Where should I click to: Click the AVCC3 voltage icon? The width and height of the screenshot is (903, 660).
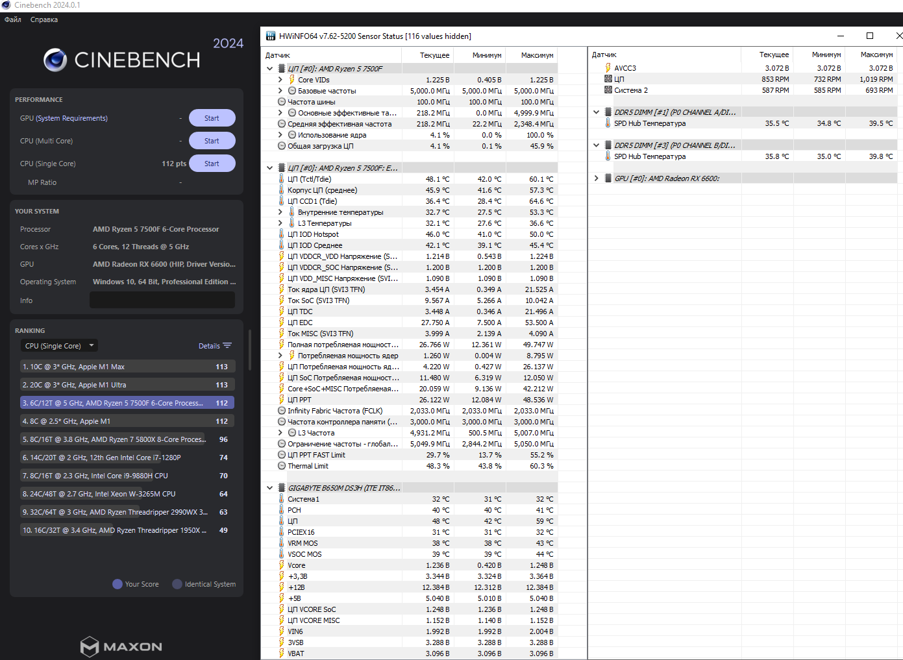click(608, 67)
